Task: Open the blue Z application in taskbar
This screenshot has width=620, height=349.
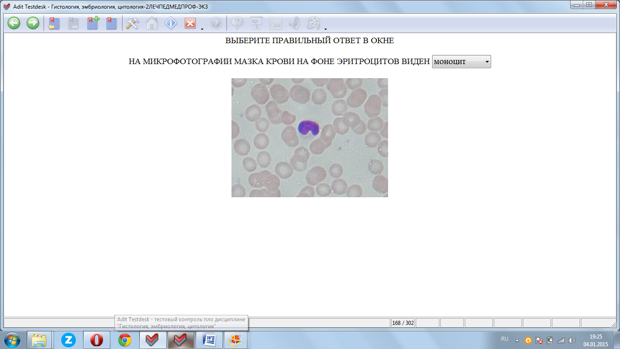Action: [x=69, y=340]
